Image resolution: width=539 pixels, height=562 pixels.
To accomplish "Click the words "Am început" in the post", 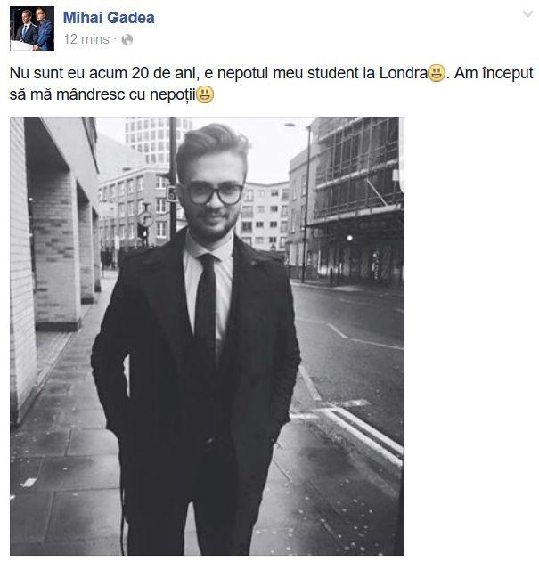I will pos(494,73).
